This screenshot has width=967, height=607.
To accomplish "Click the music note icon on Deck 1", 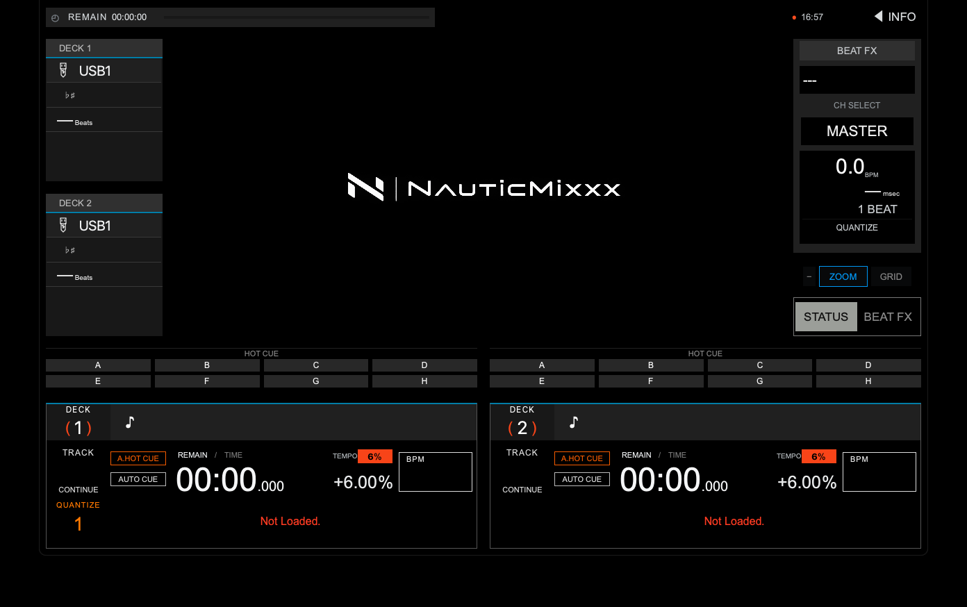I will [130, 422].
